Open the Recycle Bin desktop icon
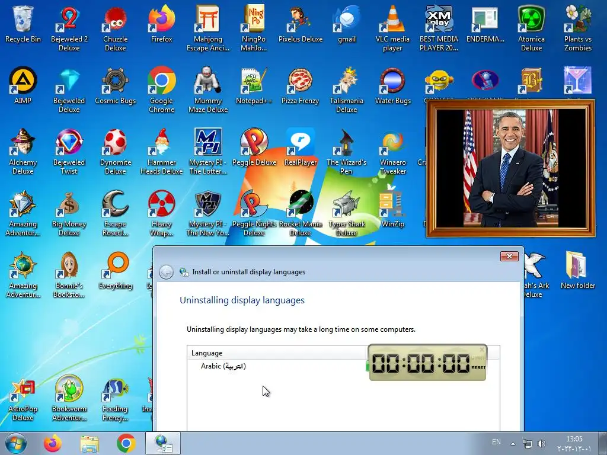This screenshot has height=455, width=607. point(23,24)
